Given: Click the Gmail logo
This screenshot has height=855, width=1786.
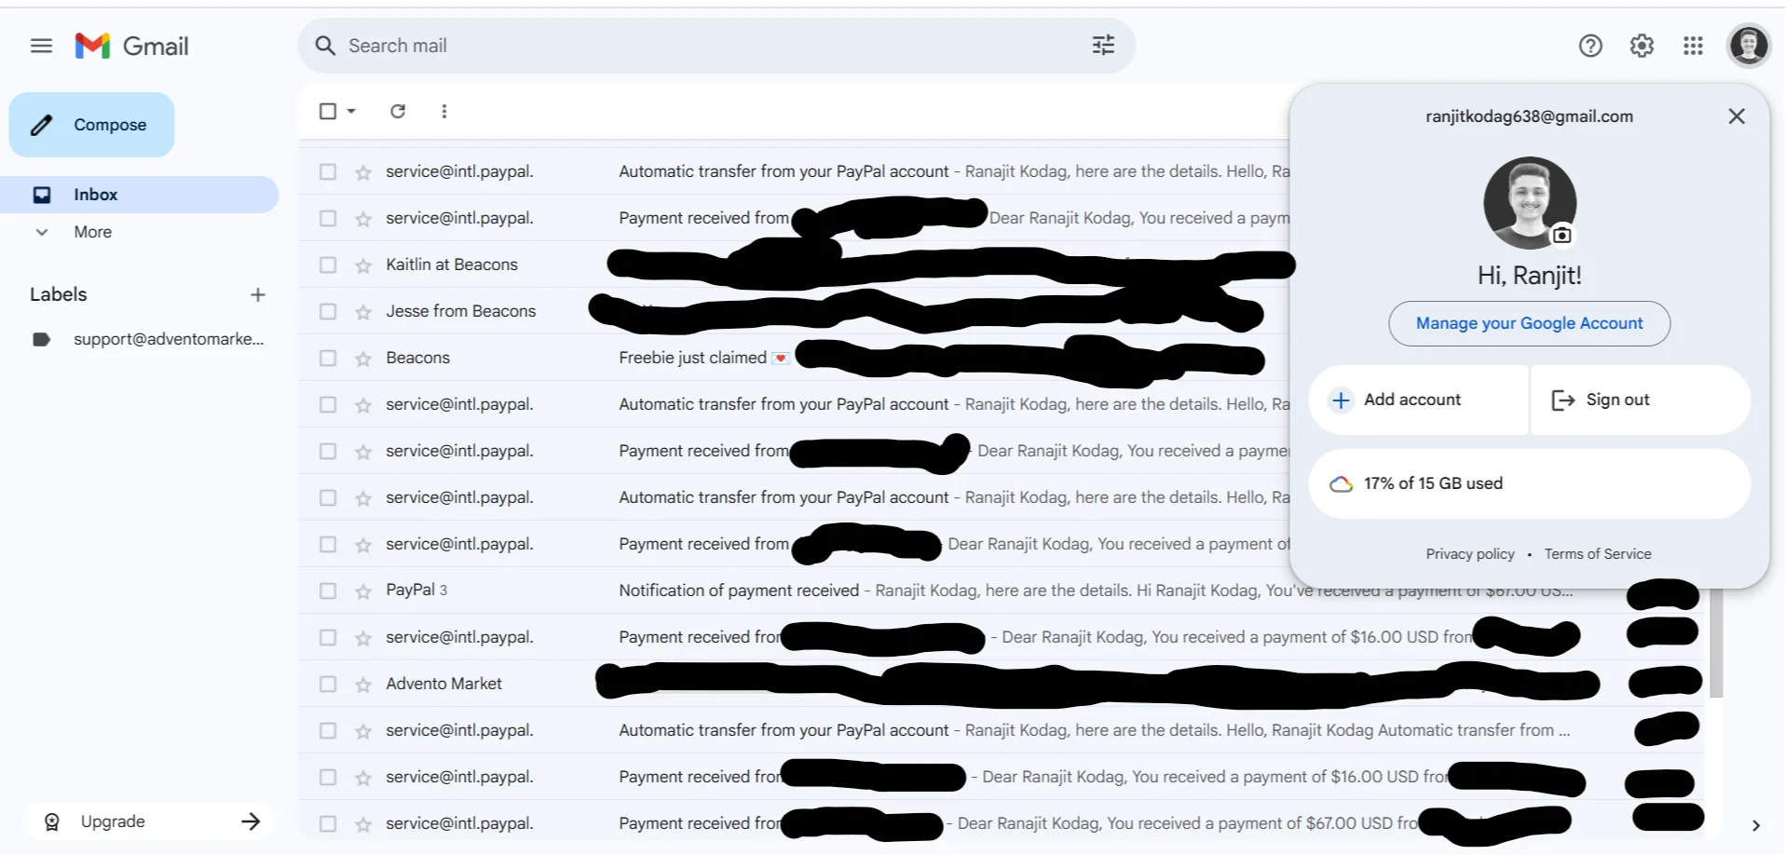Looking at the screenshot, I should [x=131, y=46].
